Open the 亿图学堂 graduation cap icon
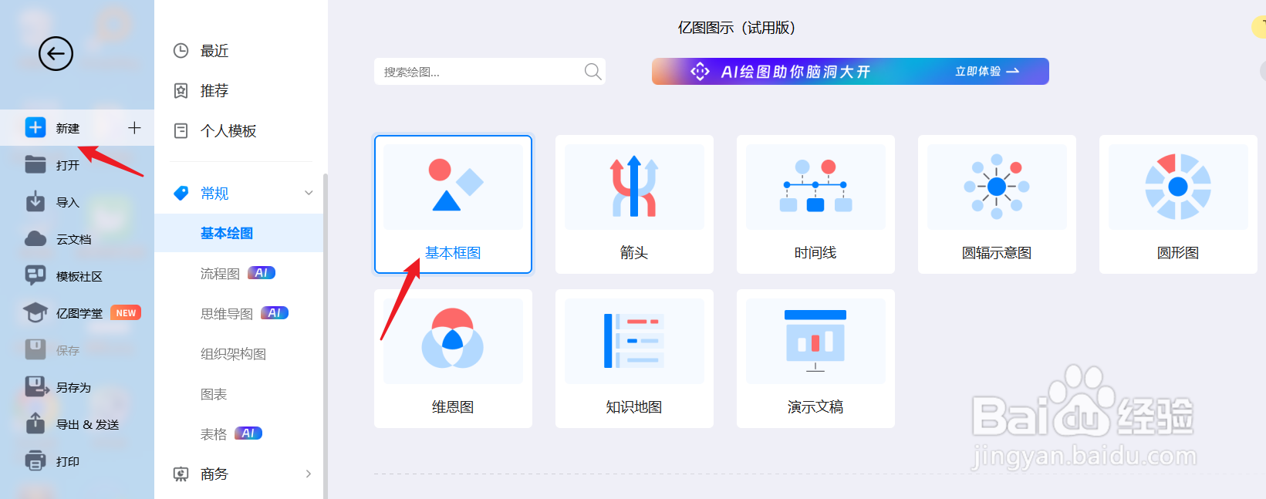The height and width of the screenshot is (499, 1266). pyautogui.click(x=35, y=312)
